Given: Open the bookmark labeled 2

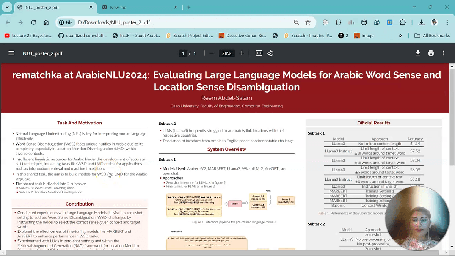Looking at the screenshot, I should coord(343,35).
